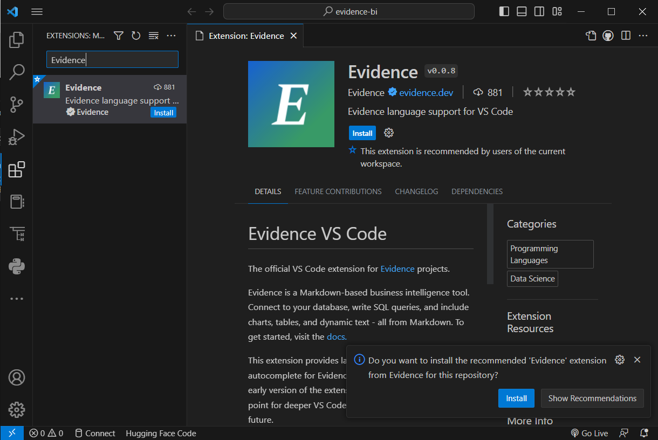Open the Extensions view icon
The height and width of the screenshot is (440, 658).
click(x=17, y=169)
